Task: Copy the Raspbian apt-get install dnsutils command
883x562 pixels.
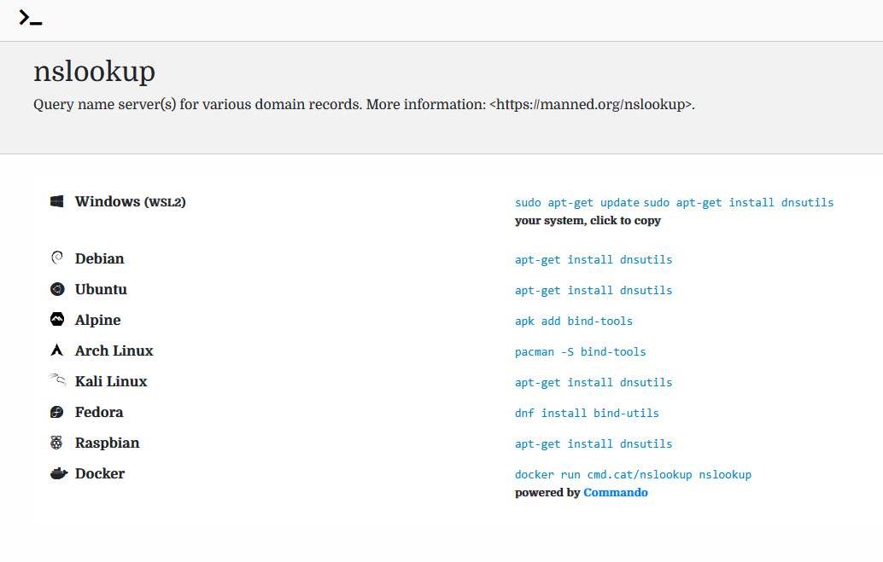Action: pos(594,443)
